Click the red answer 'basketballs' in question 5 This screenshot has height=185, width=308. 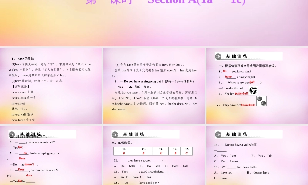(248, 105)
